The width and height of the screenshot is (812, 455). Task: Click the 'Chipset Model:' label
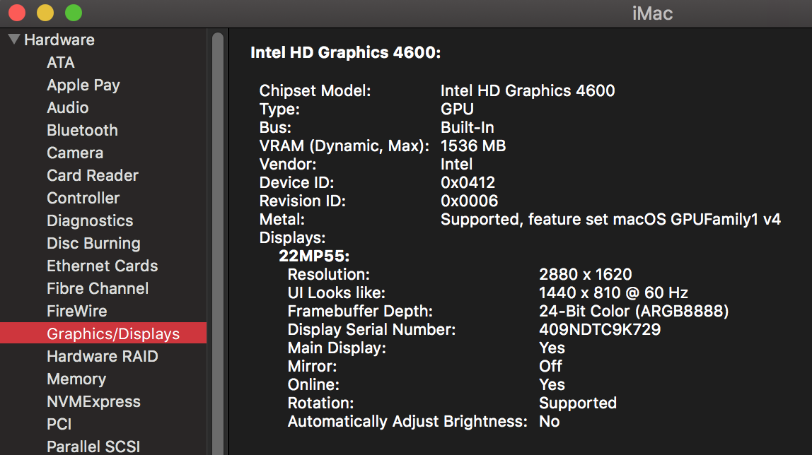(x=315, y=91)
